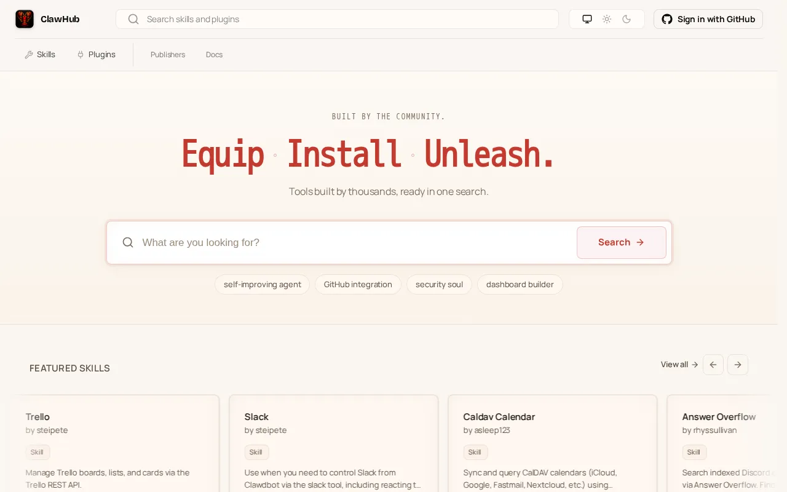Open the Skills nav tab

40,55
